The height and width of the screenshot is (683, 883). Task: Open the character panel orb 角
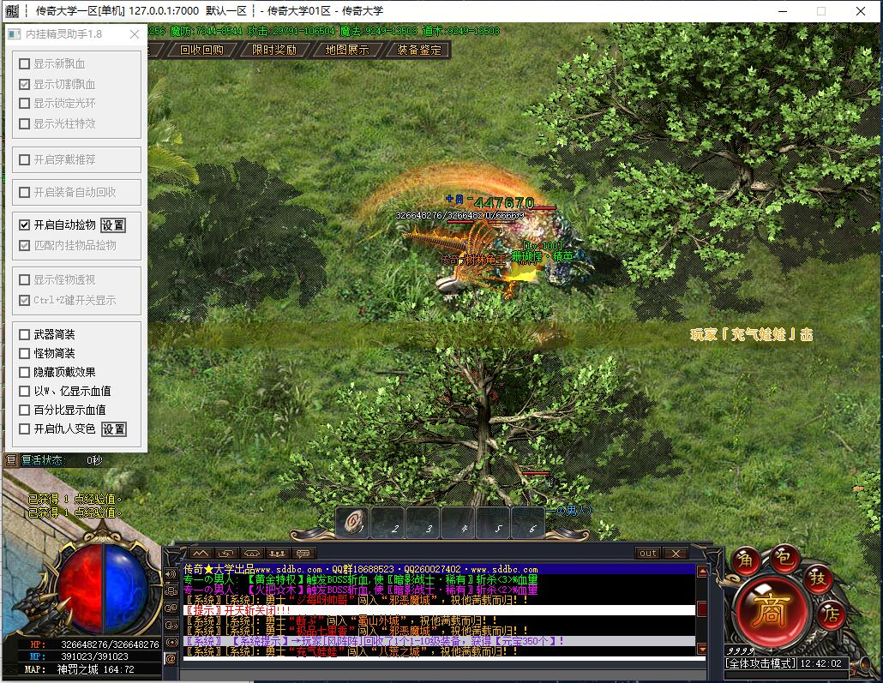tap(746, 560)
